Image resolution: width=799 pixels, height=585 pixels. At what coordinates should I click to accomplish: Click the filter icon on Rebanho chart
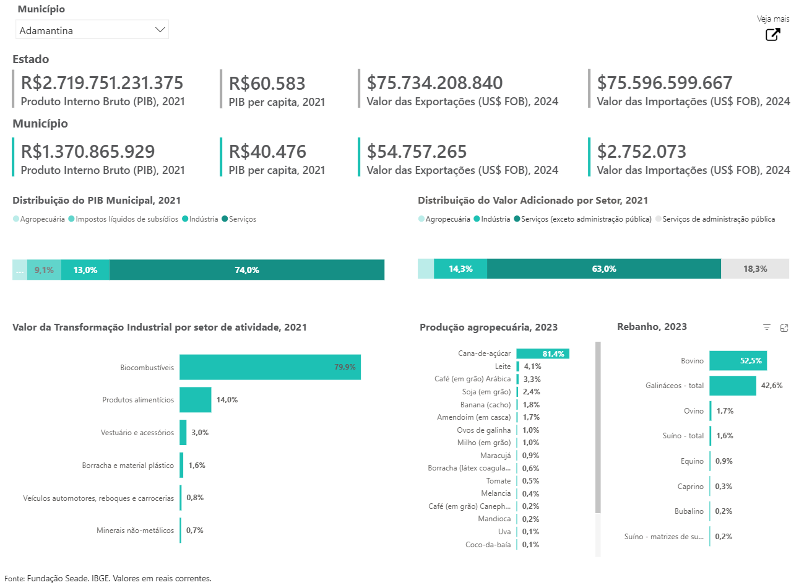pyautogui.click(x=767, y=327)
